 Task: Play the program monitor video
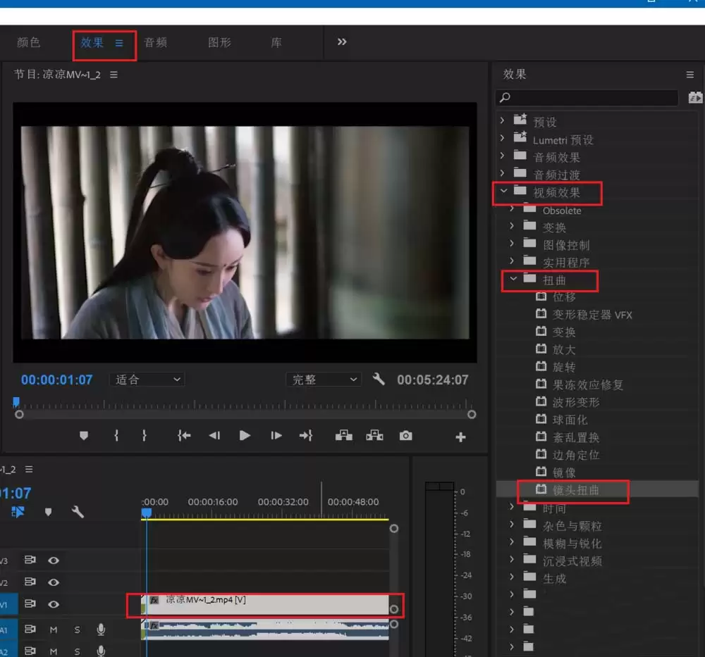pyautogui.click(x=245, y=436)
